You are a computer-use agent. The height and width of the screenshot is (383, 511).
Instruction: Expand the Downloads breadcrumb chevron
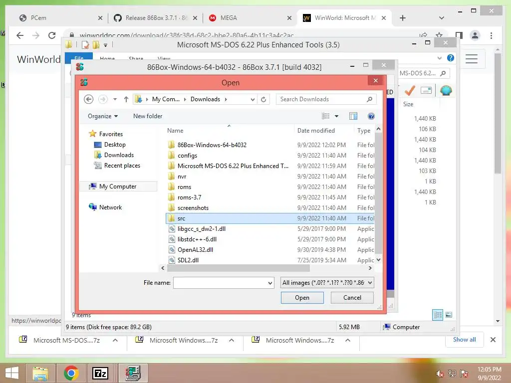[226, 99]
